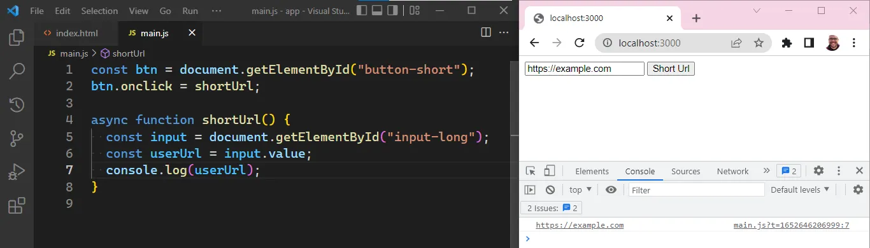Open the Go menu

click(x=166, y=11)
